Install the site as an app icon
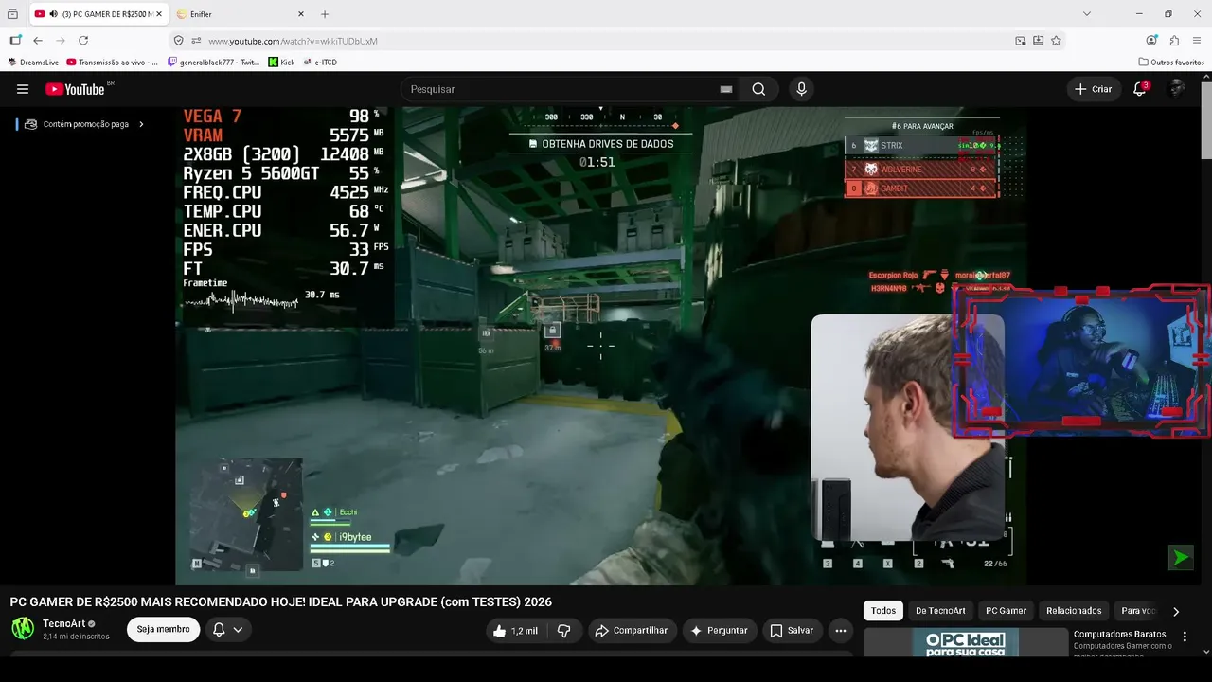 click(x=1038, y=41)
